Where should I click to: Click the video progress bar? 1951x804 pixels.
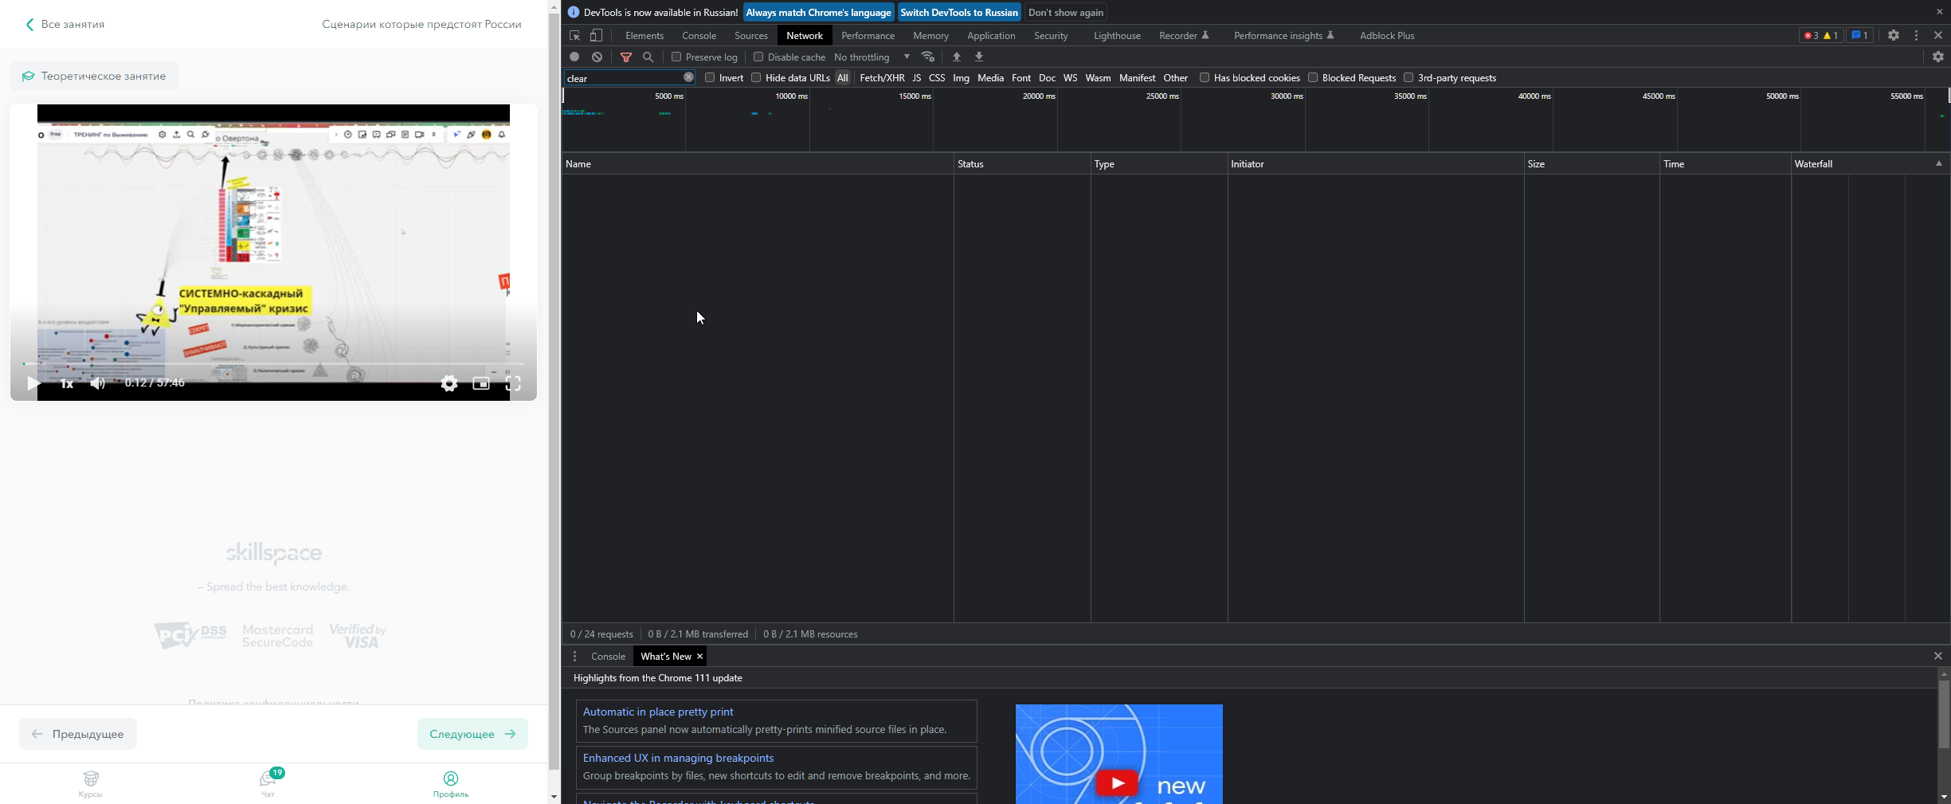point(273,364)
